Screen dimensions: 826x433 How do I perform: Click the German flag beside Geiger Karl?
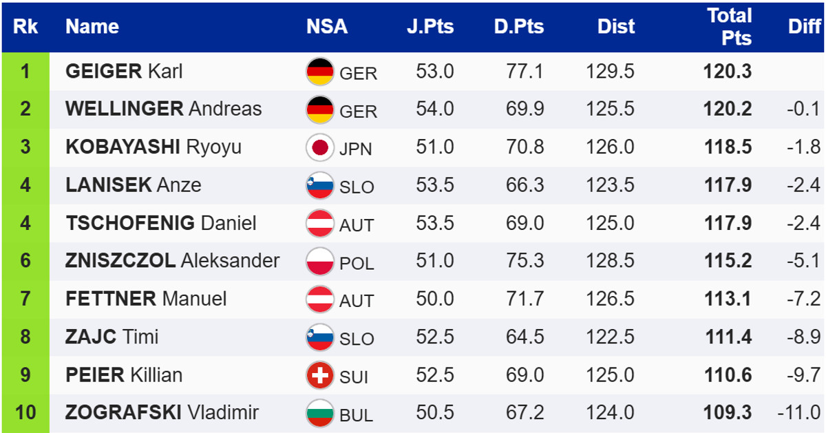319,72
